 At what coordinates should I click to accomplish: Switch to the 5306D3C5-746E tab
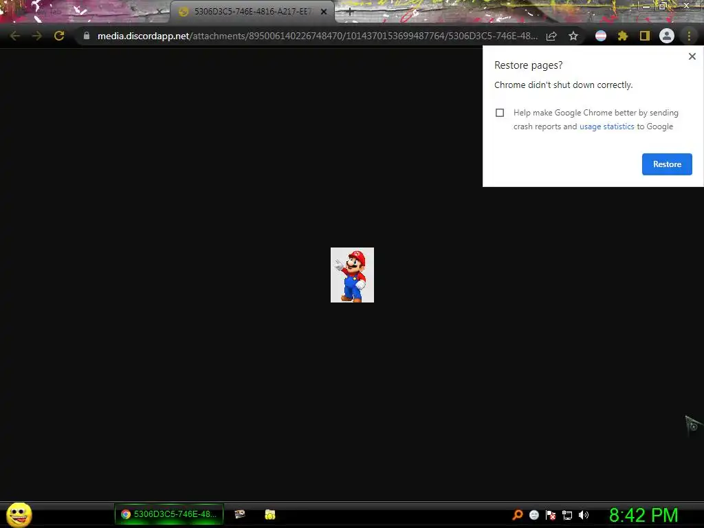252,12
